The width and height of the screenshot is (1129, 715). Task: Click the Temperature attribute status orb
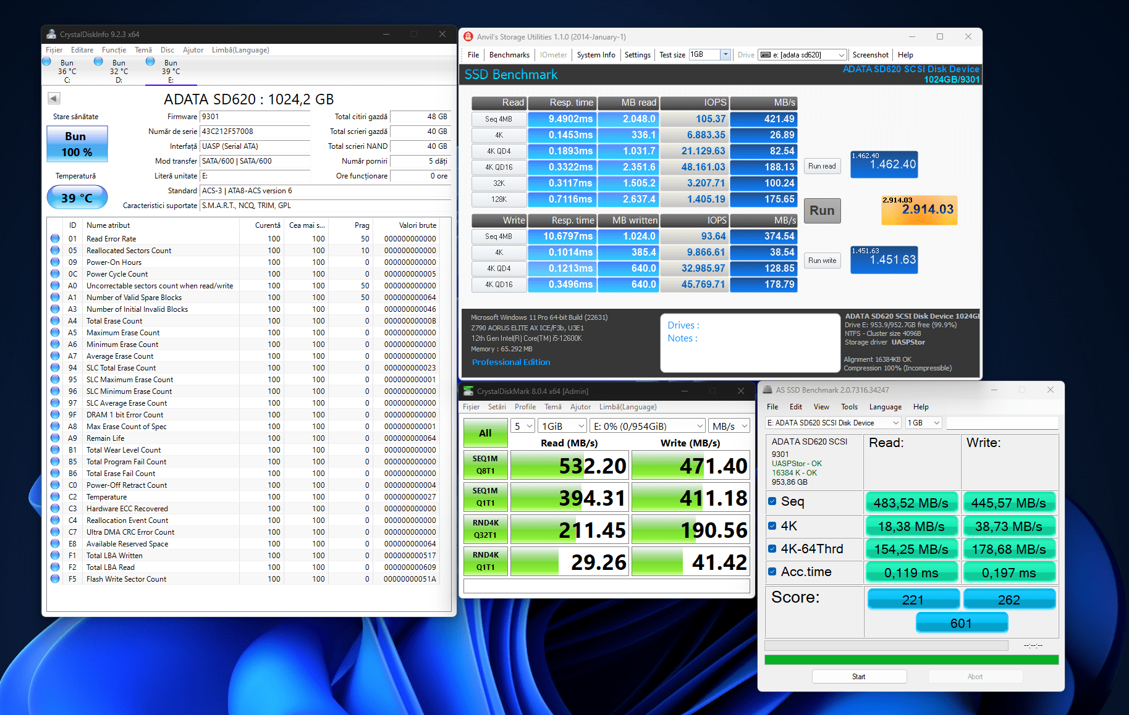pyautogui.click(x=55, y=497)
